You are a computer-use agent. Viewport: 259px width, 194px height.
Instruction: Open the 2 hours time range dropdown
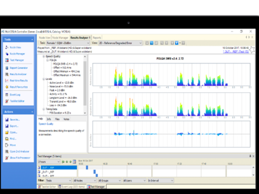[49, 162]
